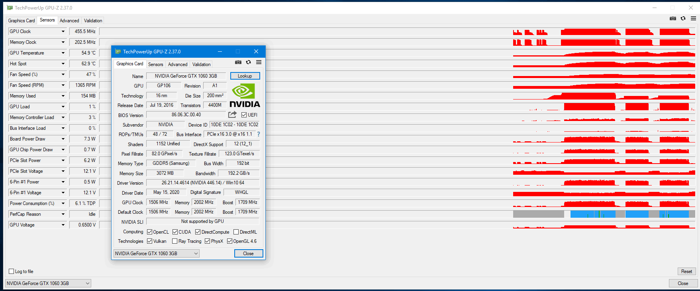
Task: Click the Power Consumption value 6.1 % TDP
Action: (83, 203)
